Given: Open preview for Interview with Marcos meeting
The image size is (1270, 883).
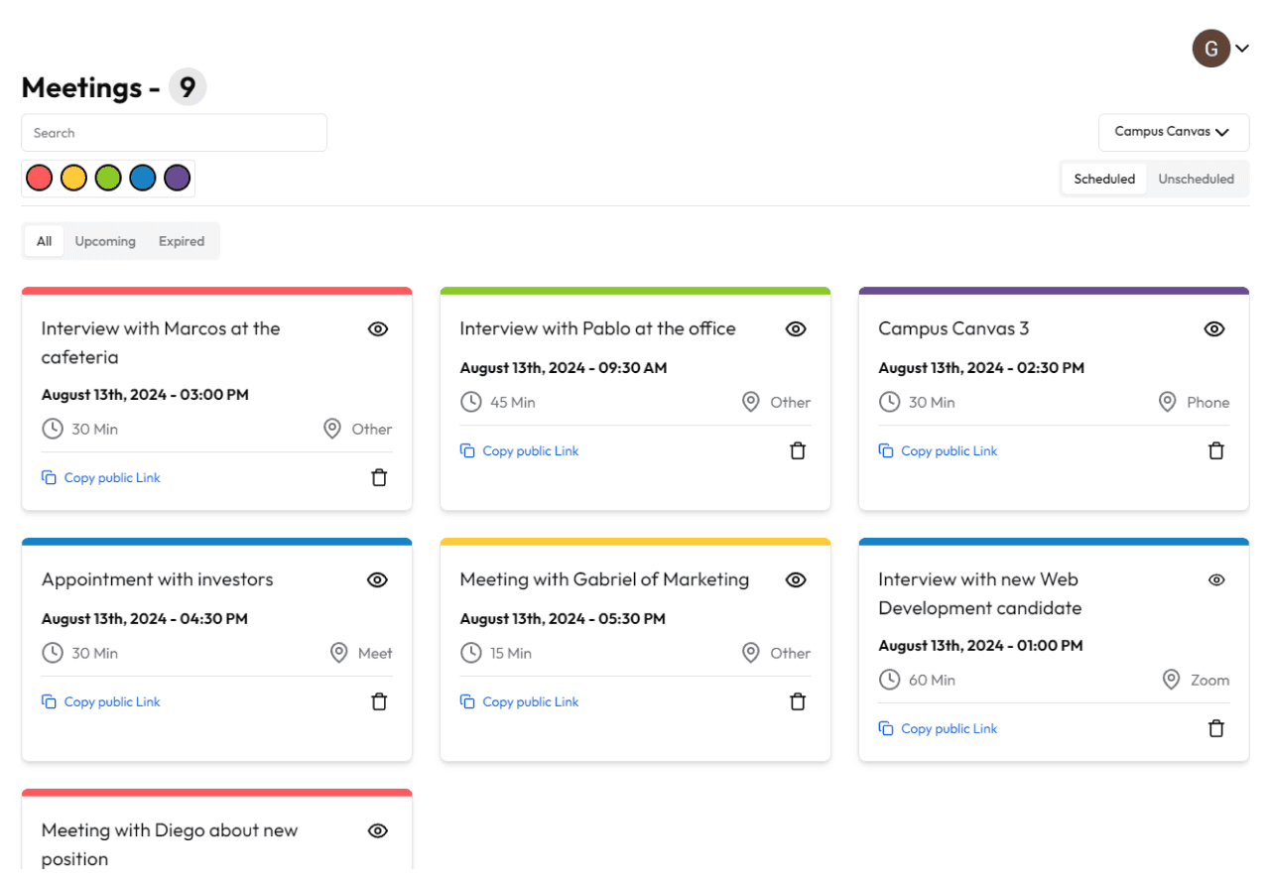Looking at the screenshot, I should point(377,328).
